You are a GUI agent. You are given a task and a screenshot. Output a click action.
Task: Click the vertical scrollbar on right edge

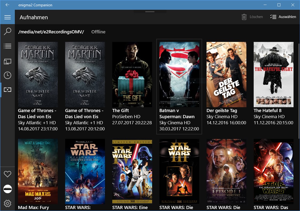point(299,91)
